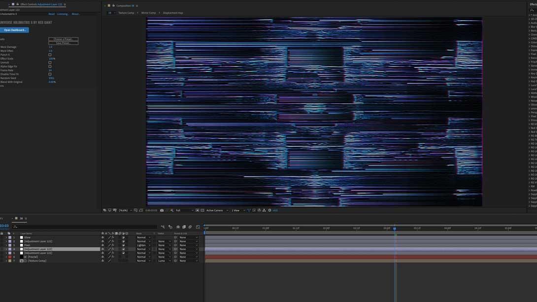Click the red label color of Fractal layer
537x302 pixels.
(x=10, y=257)
